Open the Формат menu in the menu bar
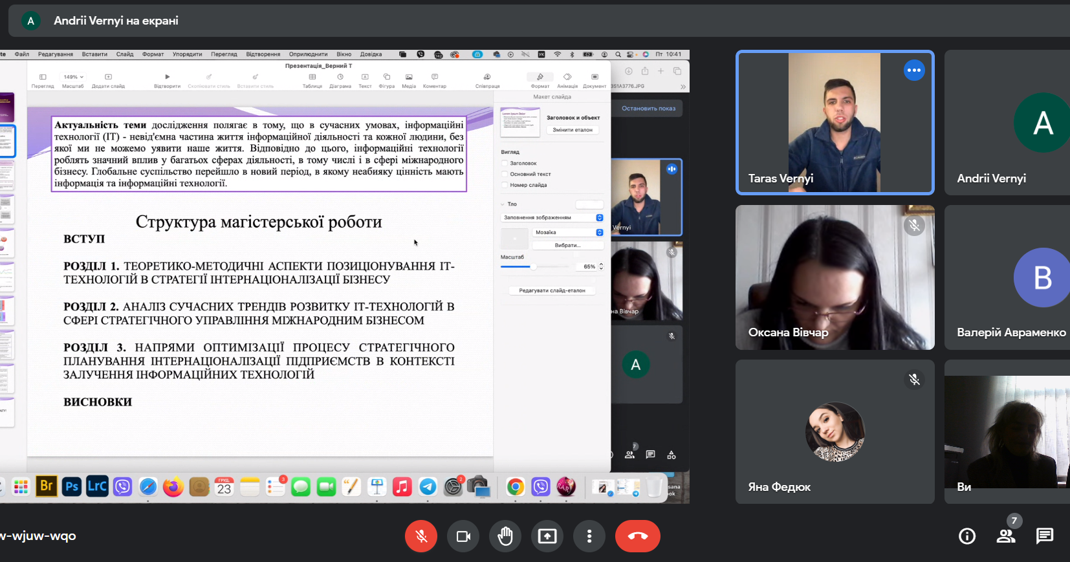 pyautogui.click(x=153, y=54)
